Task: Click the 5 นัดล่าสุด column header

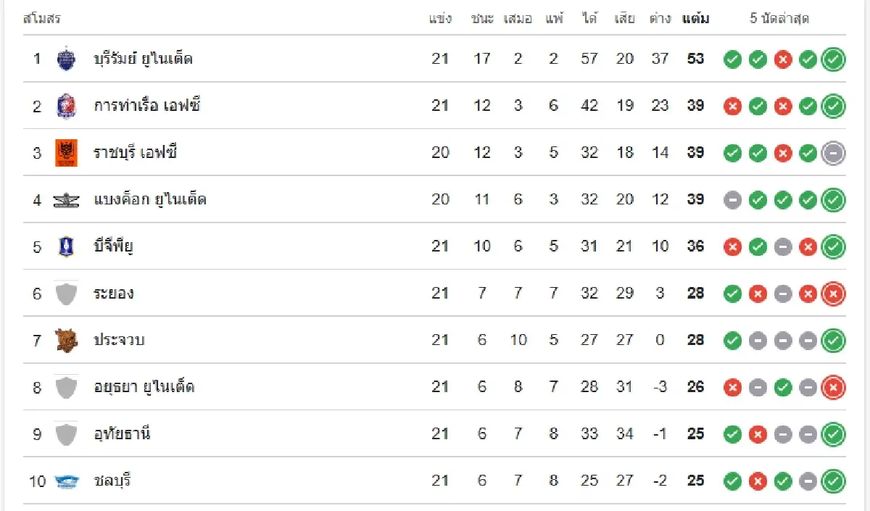Action: click(779, 19)
